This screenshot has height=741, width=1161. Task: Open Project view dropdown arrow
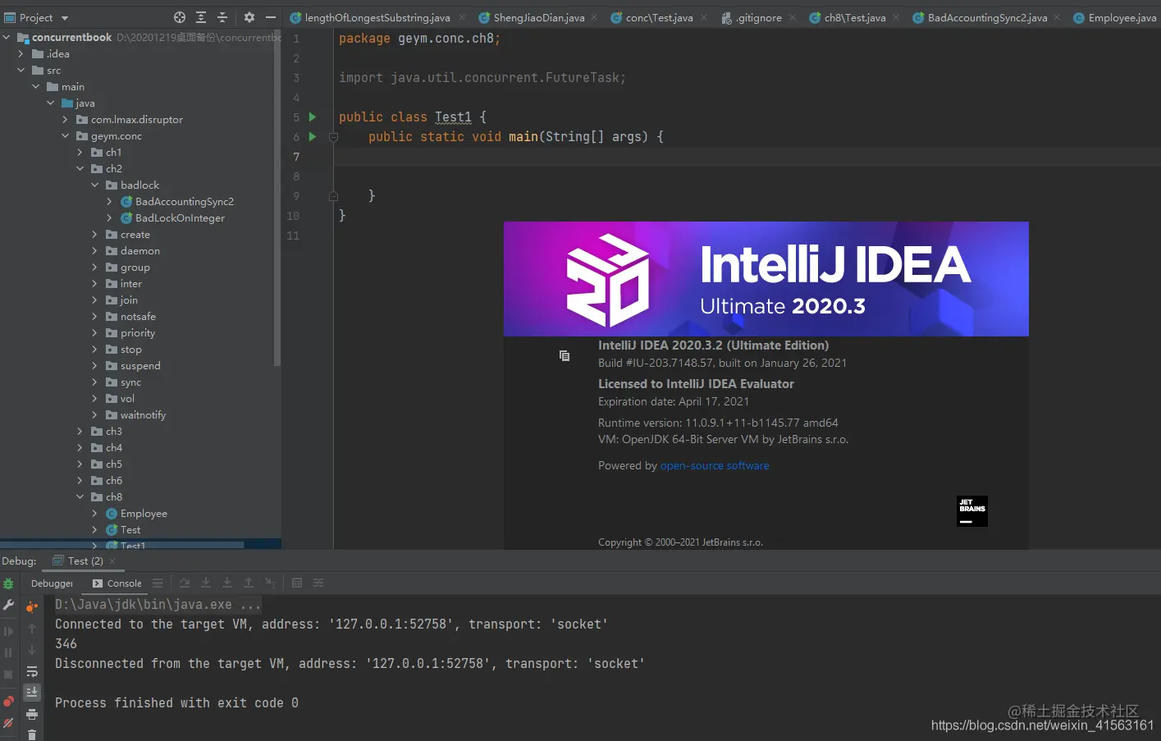coord(65,17)
